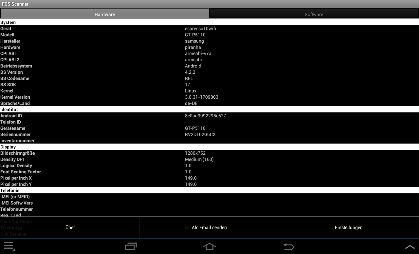Go to the Android home screen
The height and width of the screenshot is (254, 419).
[x=209, y=246]
